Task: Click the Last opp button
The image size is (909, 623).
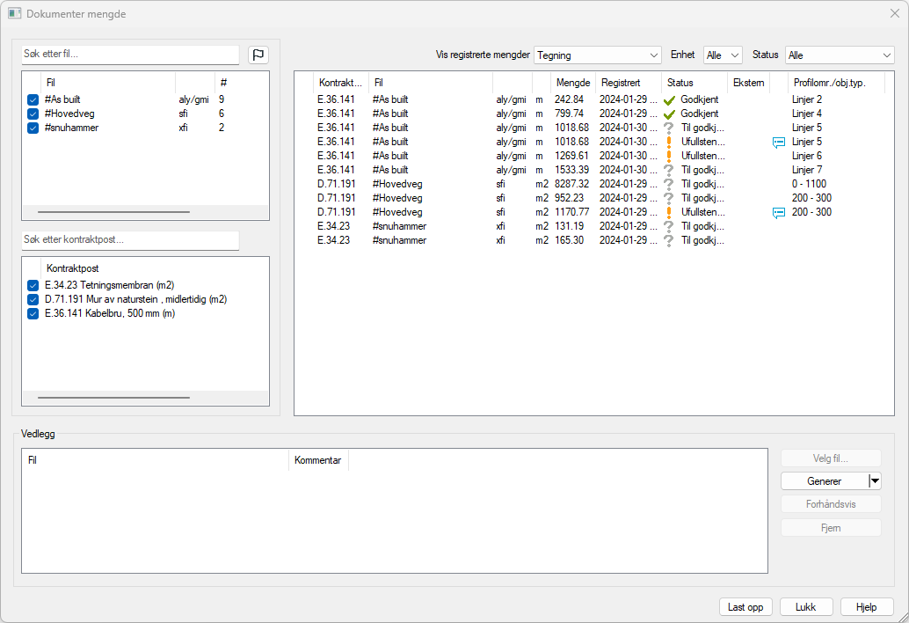Action: point(745,606)
